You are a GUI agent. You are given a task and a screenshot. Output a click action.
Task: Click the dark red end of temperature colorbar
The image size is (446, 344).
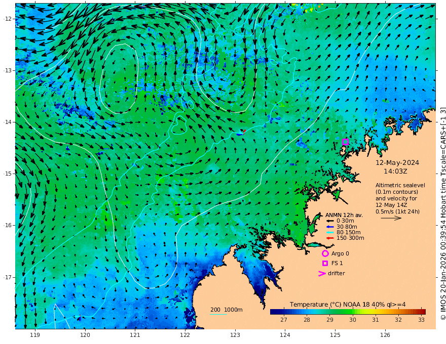click(x=424, y=312)
